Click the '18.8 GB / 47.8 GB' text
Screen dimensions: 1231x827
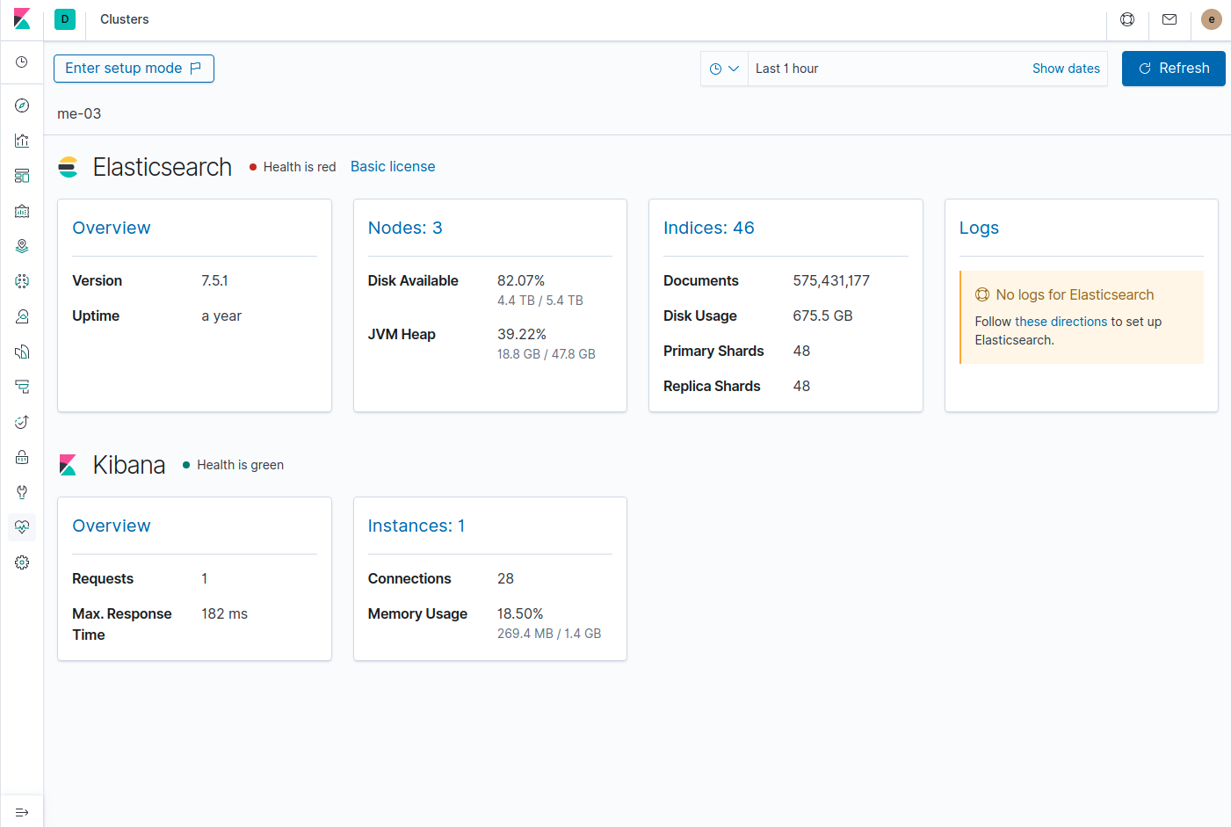pos(547,354)
